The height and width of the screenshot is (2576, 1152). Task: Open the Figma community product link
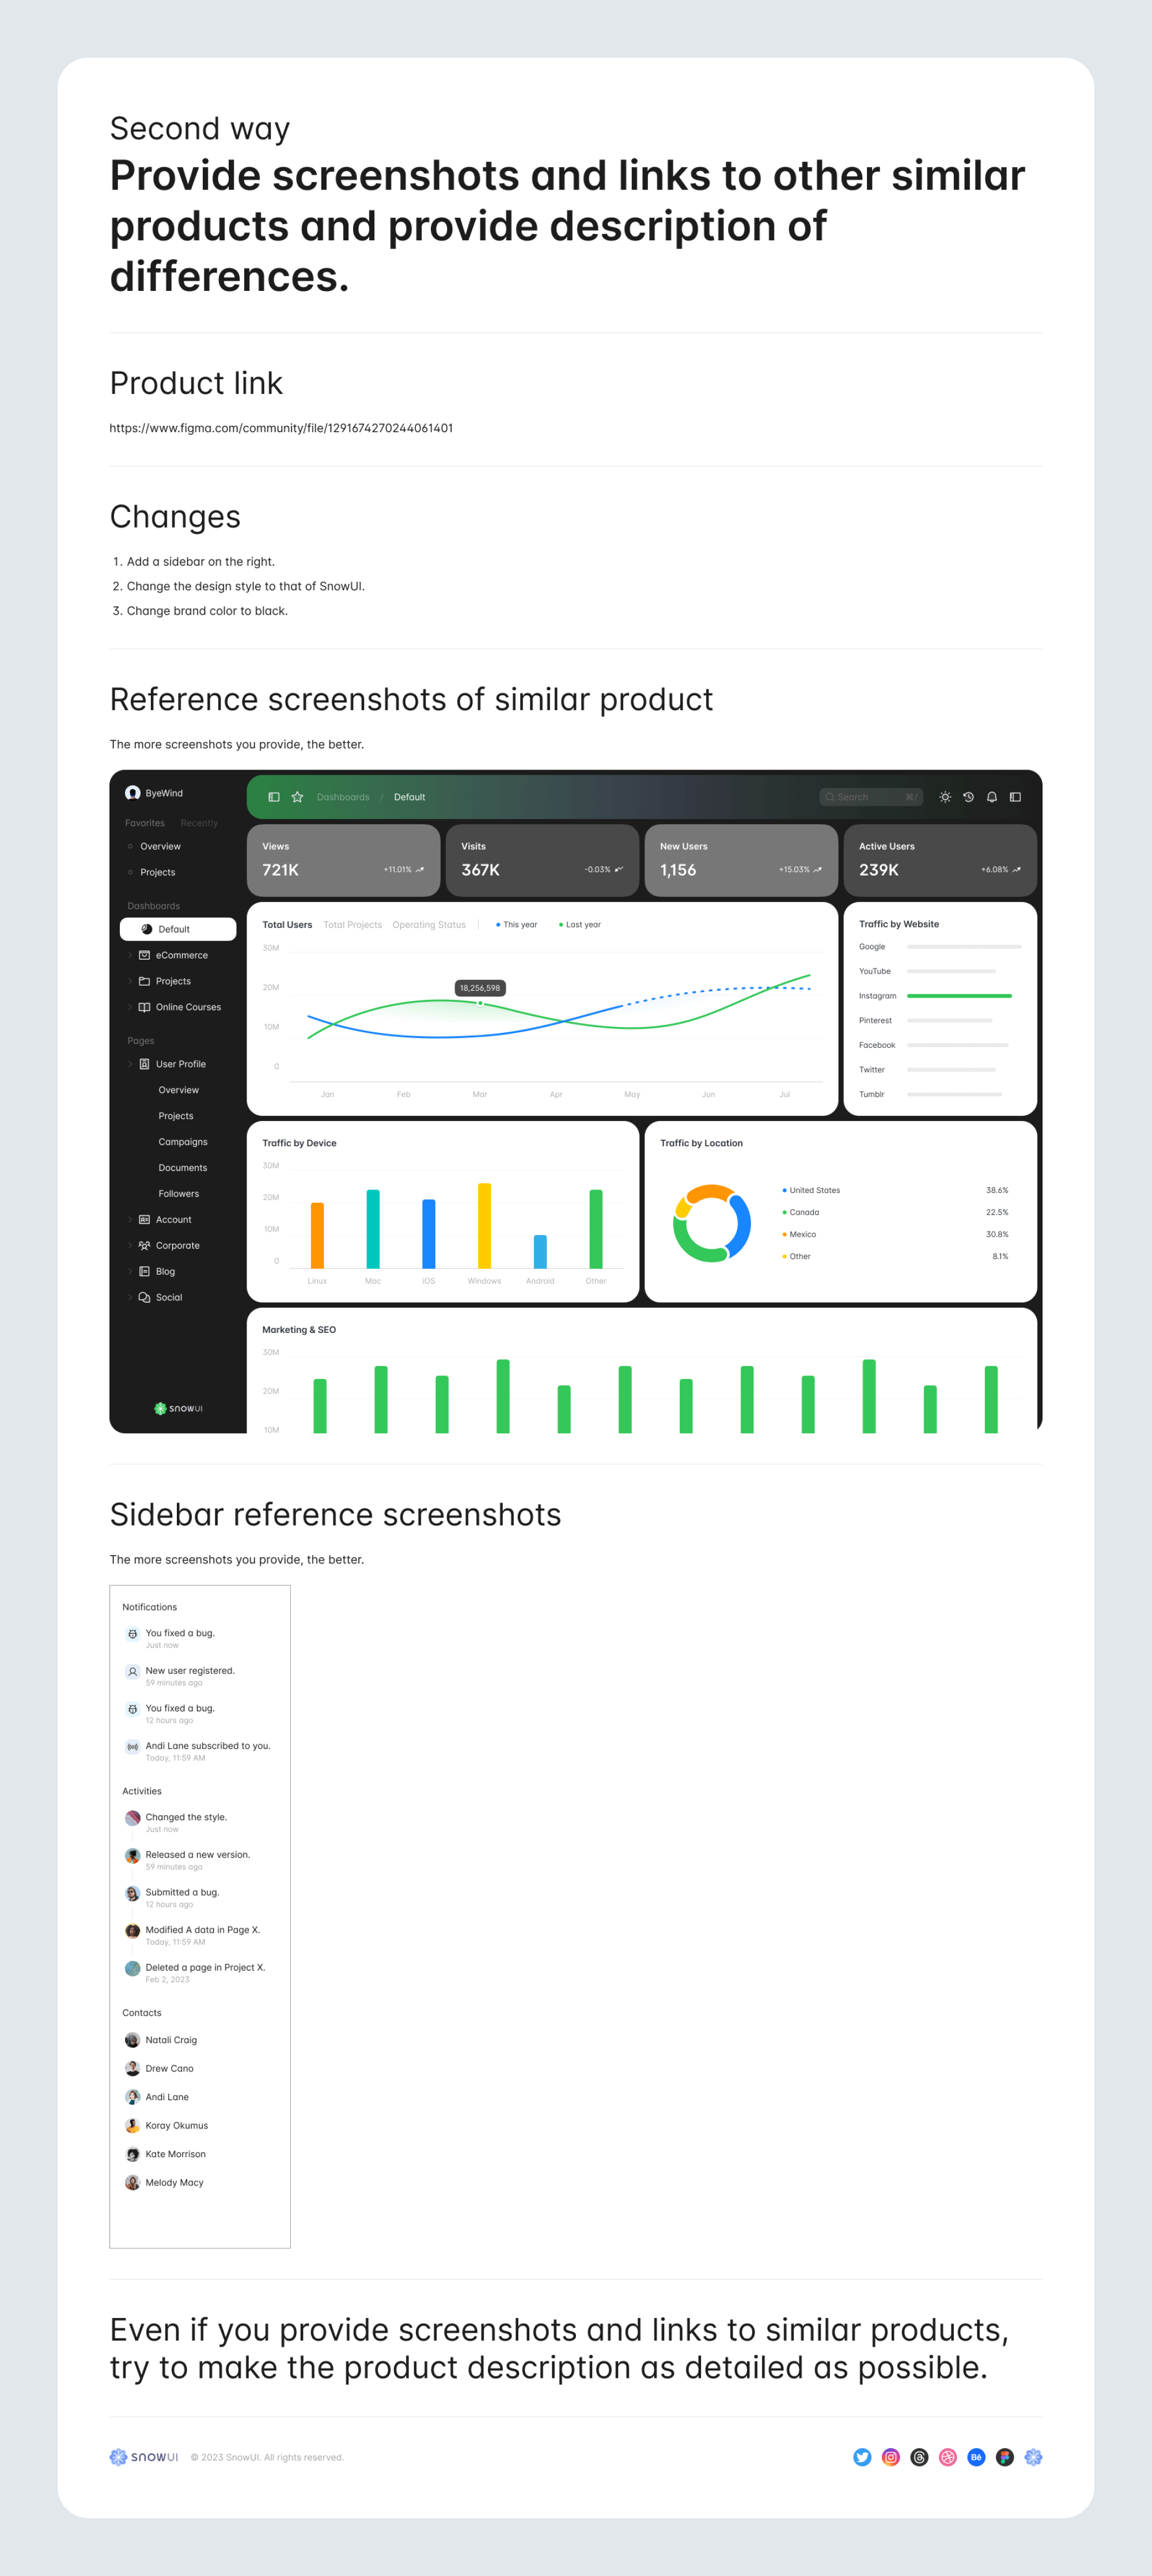(x=280, y=428)
